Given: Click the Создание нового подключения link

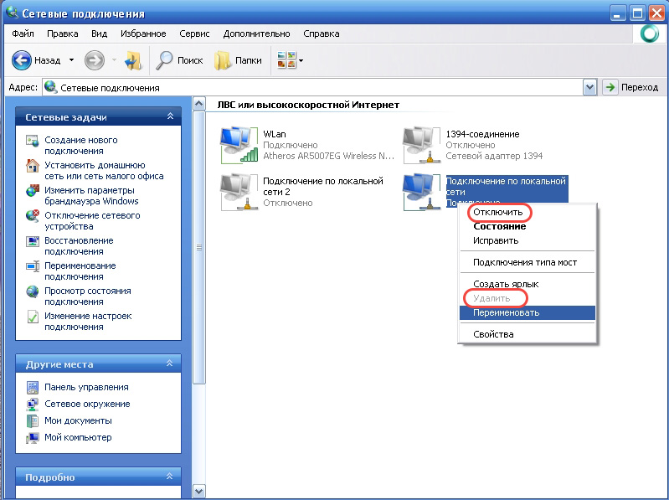Looking at the screenshot, I should pos(80,146).
